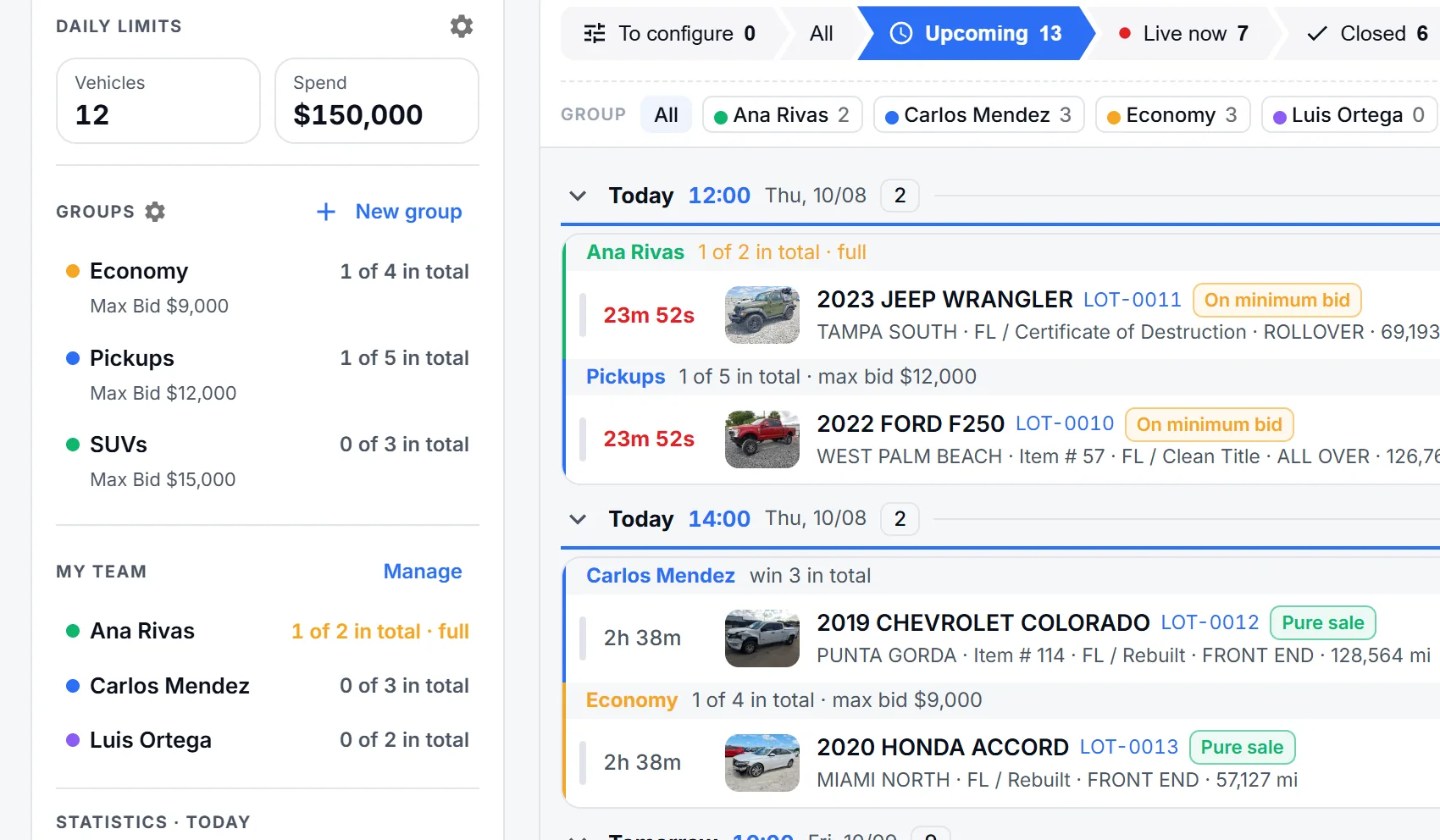The width and height of the screenshot is (1440, 840).
Task: Edit Spend daily limit field
Action: point(377,101)
